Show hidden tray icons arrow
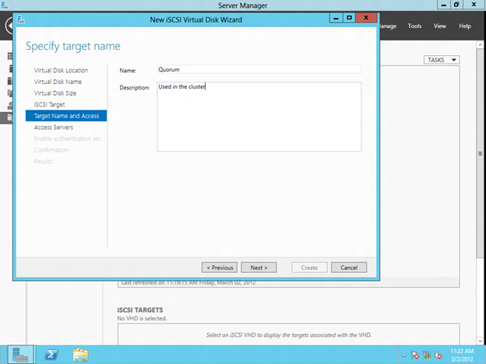The width and height of the screenshot is (486, 364). pyautogui.click(x=403, y=355)
